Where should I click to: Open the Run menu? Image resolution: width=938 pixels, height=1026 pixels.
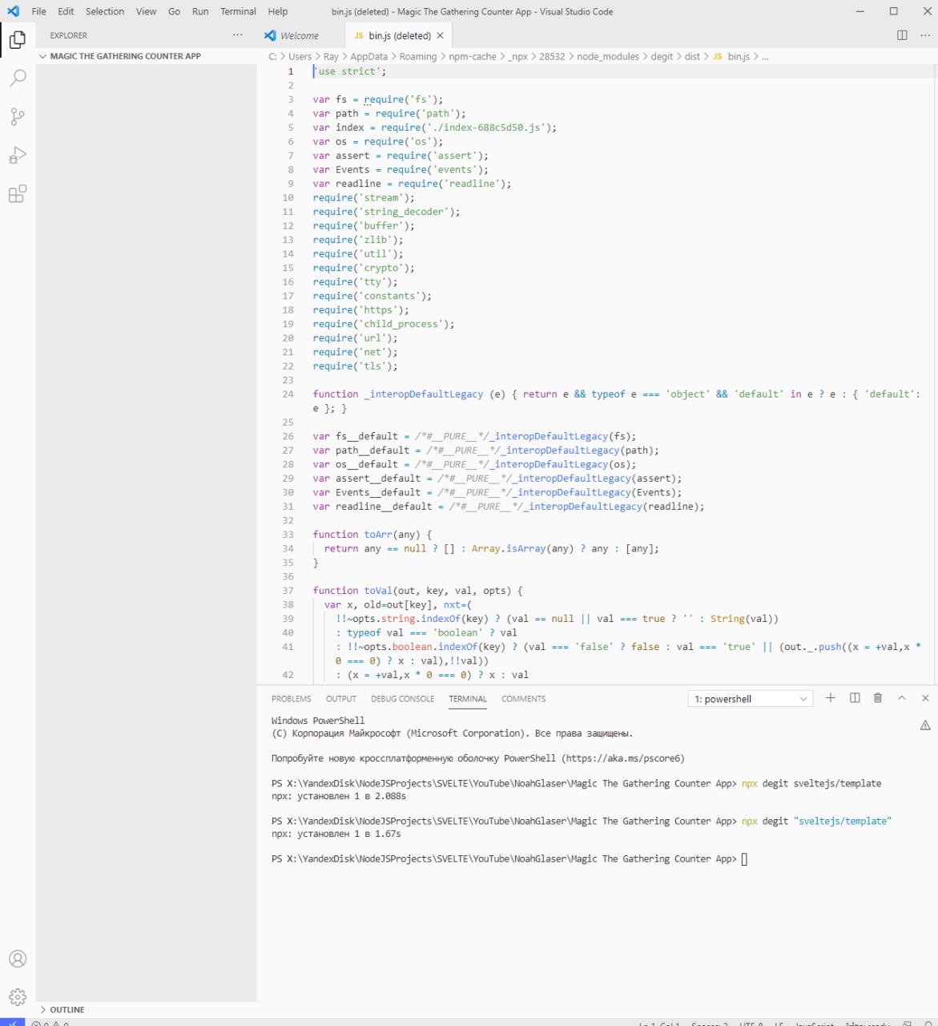[200, 11]
